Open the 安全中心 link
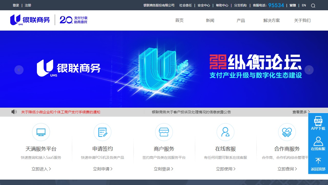Viewport: 328px width, 185px height. pyautogui.click(x=204, y=5)
